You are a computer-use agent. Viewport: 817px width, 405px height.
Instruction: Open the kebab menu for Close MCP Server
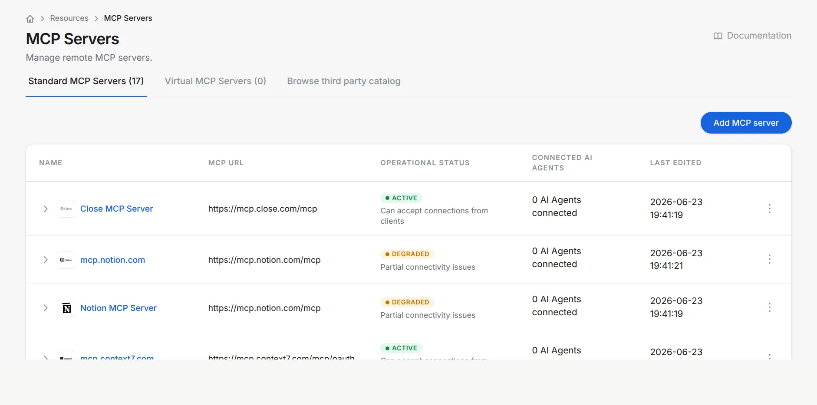[769, 209]
